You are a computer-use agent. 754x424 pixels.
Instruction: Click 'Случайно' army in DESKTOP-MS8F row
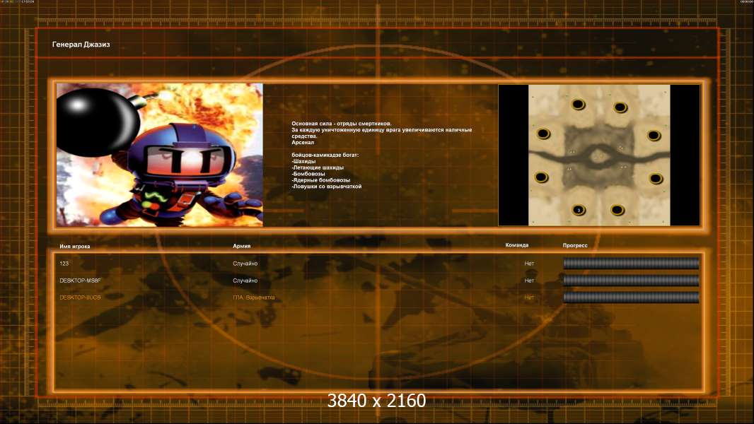(245, 281)
